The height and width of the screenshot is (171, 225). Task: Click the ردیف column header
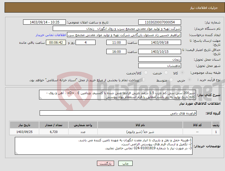coord(216,125)
